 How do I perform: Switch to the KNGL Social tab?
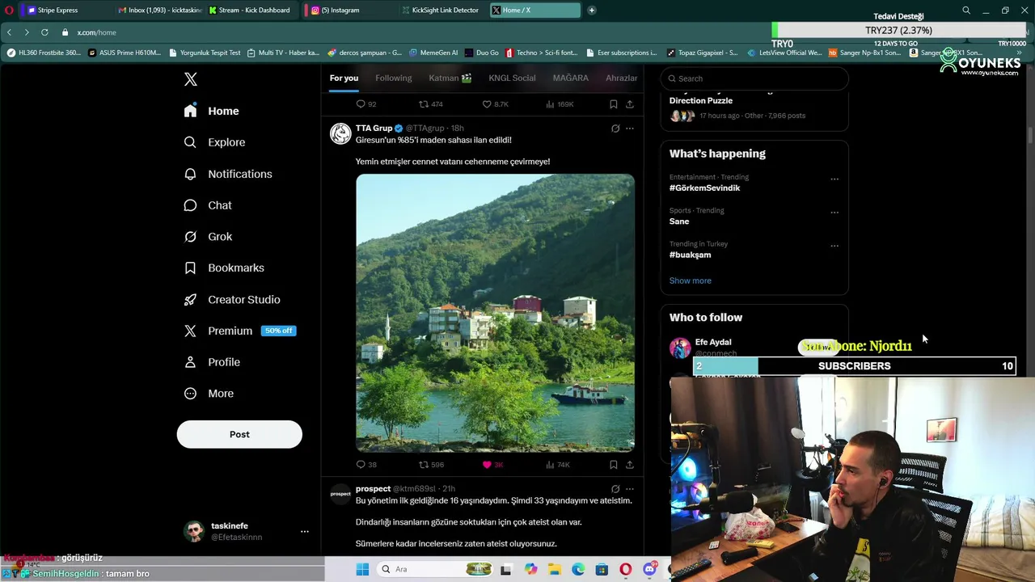[512, 78]
